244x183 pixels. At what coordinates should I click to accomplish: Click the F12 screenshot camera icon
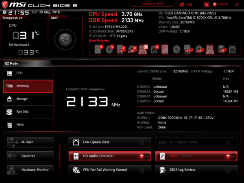[x=182, y=4]
